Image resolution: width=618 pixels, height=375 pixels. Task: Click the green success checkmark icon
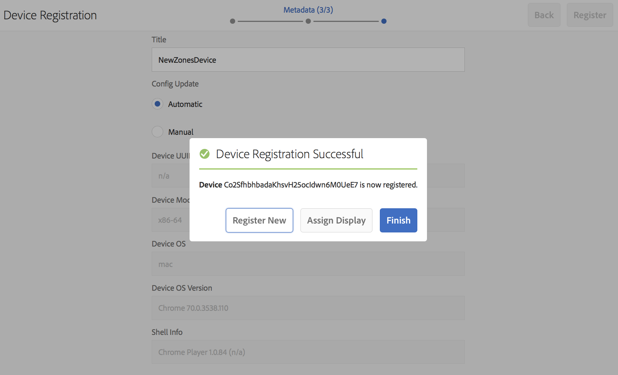204,154
